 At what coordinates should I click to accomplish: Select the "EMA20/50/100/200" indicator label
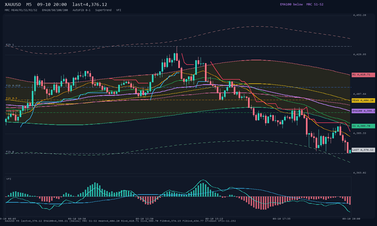point(55,10)
